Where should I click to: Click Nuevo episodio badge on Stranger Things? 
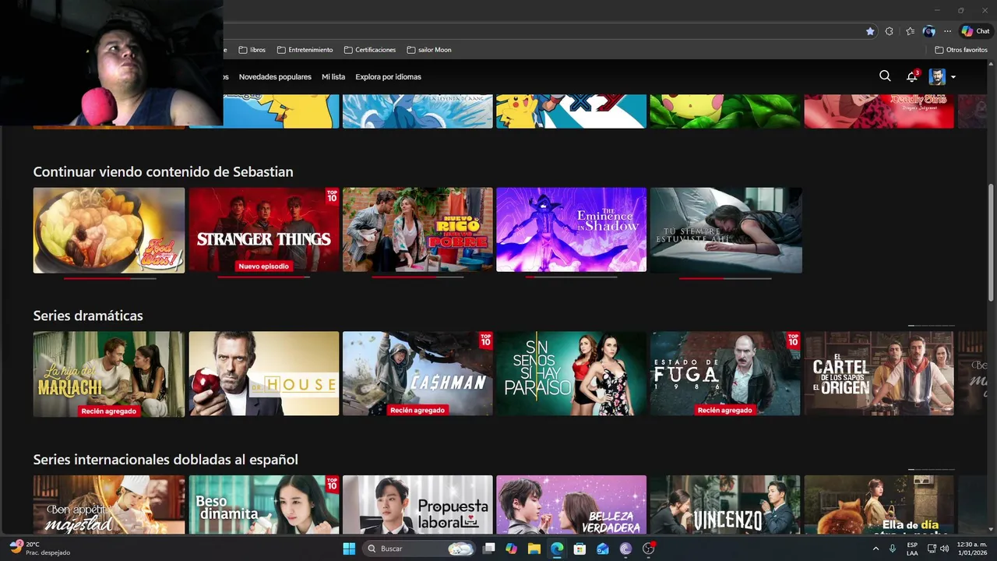pyautogui.click(x=263, y=266)
